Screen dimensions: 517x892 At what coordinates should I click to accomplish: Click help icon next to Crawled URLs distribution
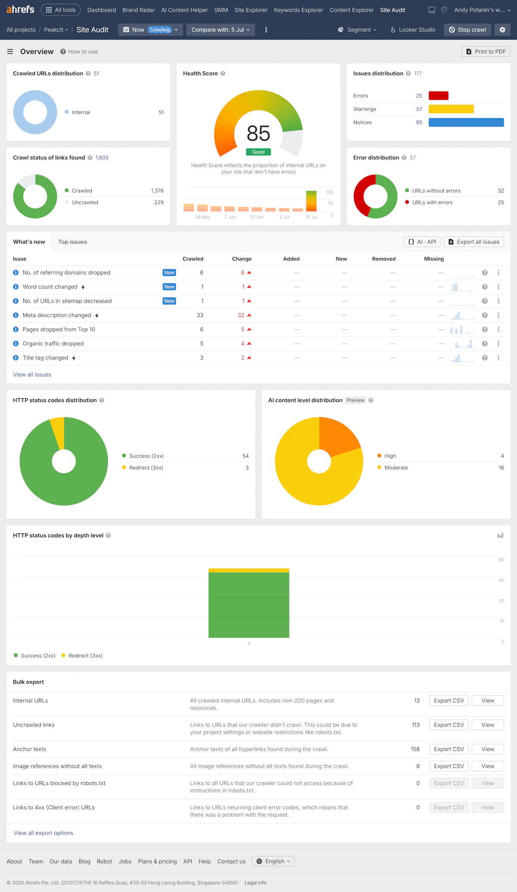tap(88, 73)
